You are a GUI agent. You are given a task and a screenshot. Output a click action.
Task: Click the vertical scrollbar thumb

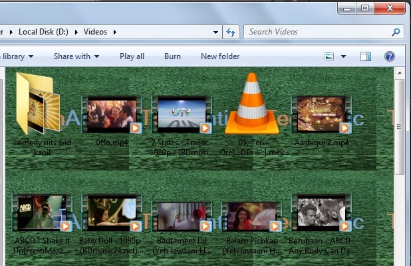[400, 127]
